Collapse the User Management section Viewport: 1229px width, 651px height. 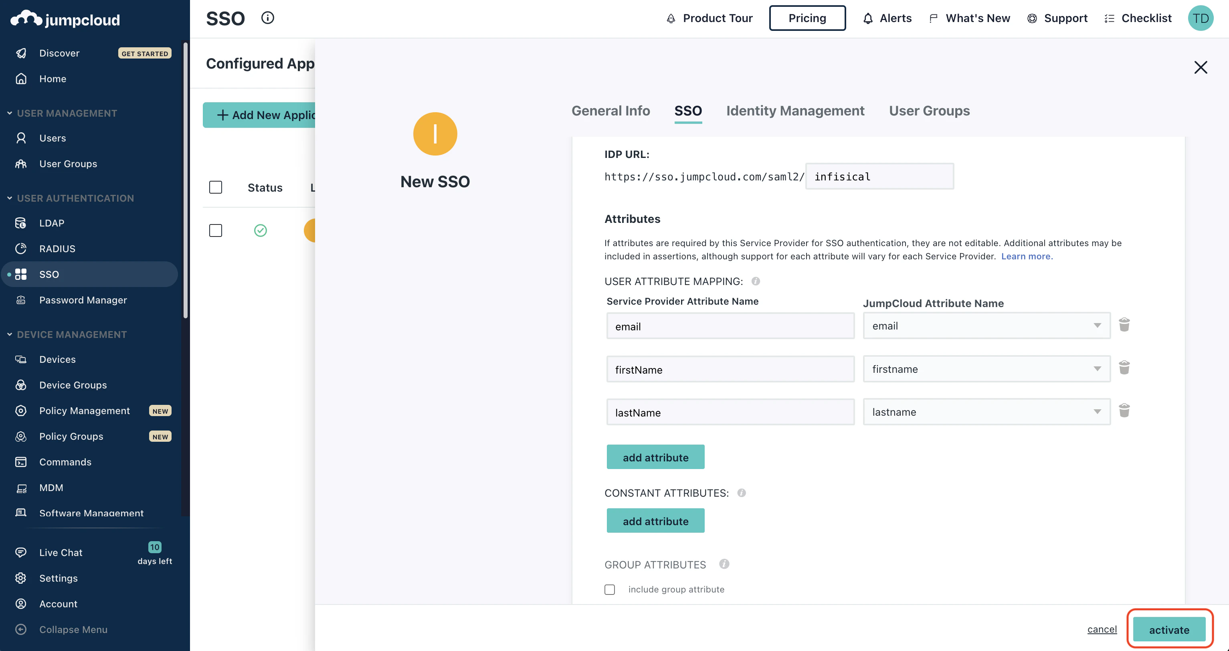pos(62,113)
